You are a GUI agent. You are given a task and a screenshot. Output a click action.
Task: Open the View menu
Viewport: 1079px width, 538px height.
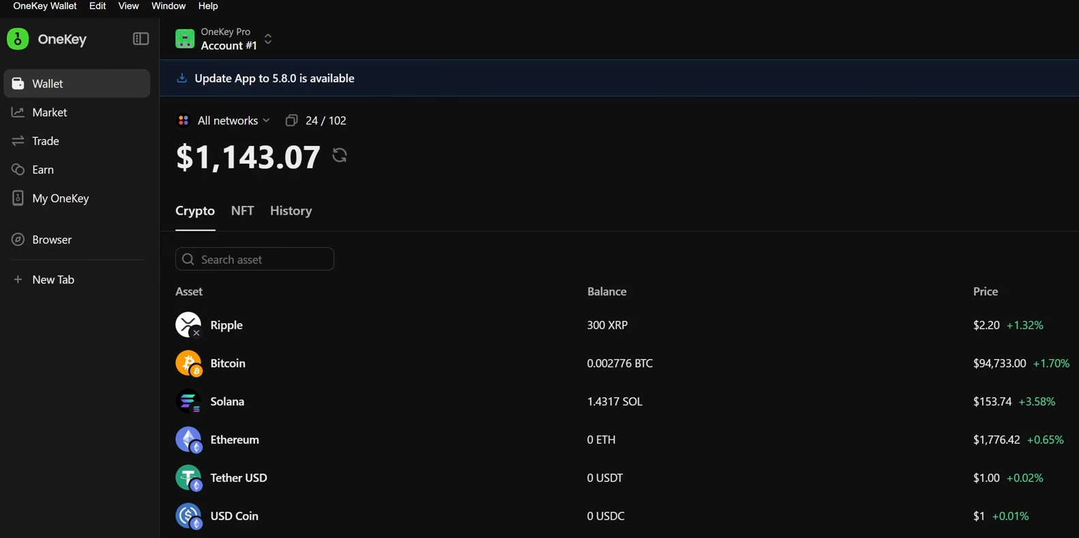(128, 6)
